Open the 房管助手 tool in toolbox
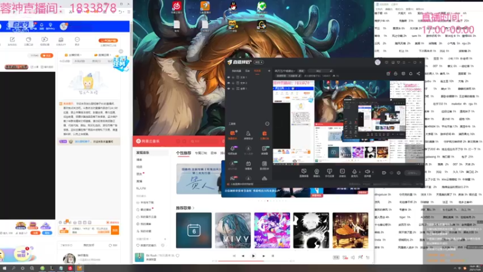Image resolution: width=483 pixels, height=272 pixels. (248, 135)
